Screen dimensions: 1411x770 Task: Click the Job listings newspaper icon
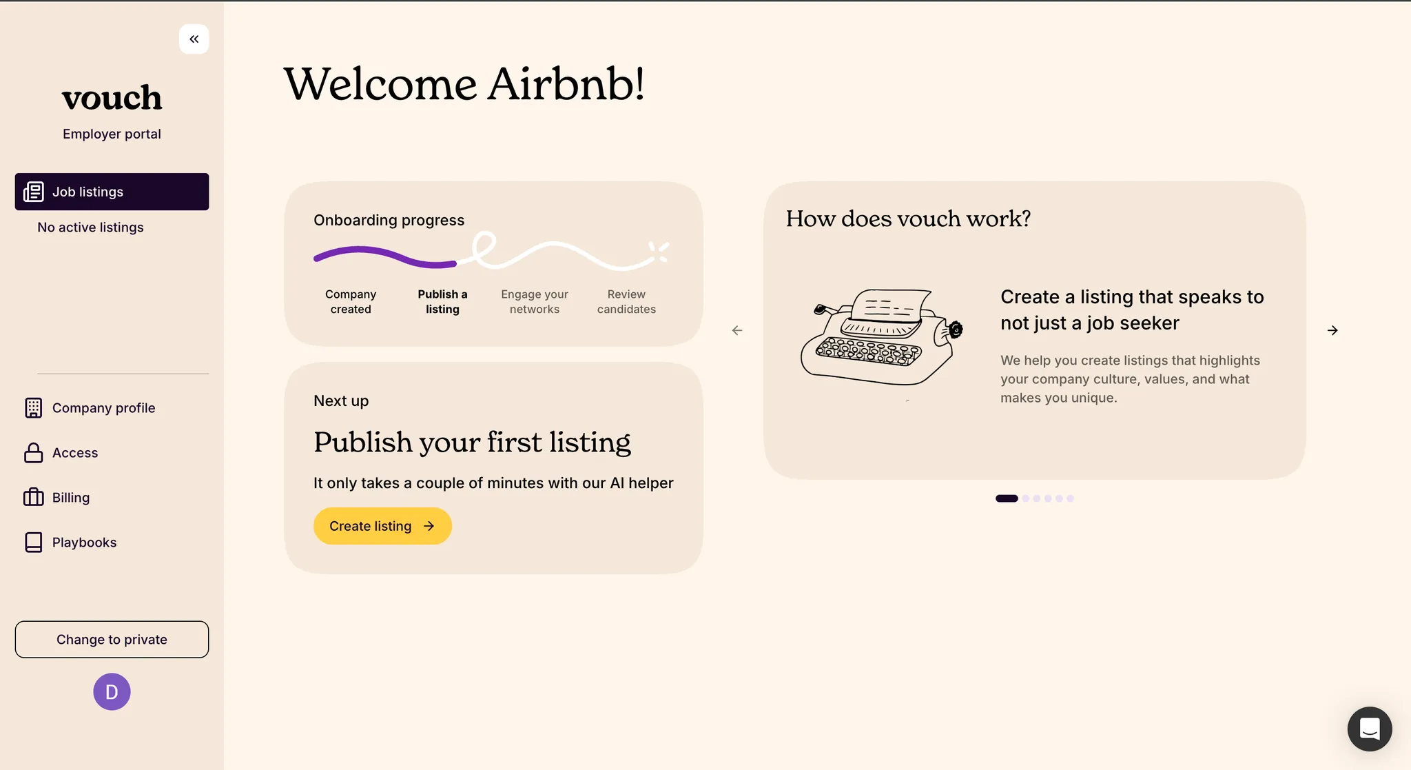click(x=33, y=192)
